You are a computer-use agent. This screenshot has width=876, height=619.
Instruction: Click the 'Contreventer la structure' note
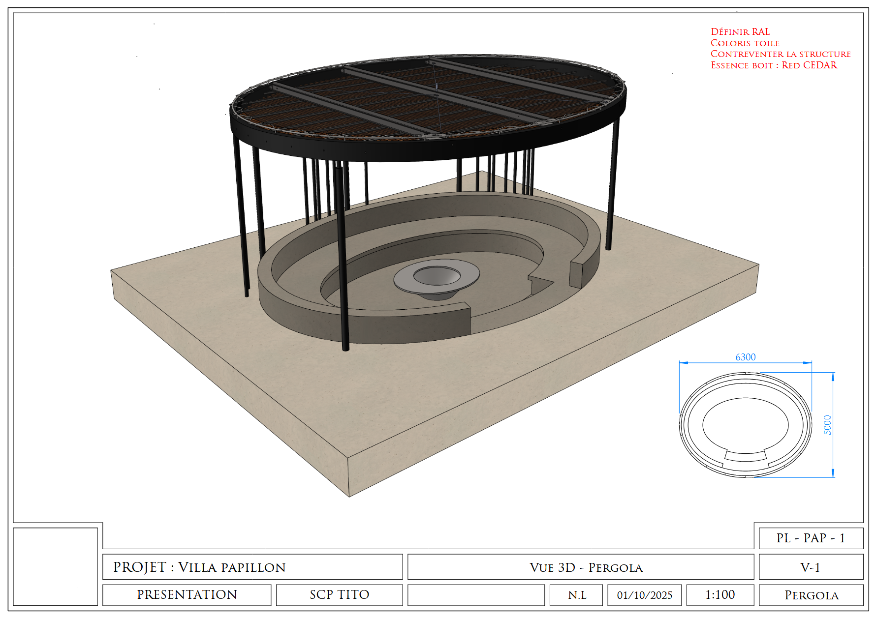(x=780, y=54)
